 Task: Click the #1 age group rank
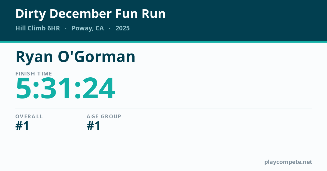[93, 126]
